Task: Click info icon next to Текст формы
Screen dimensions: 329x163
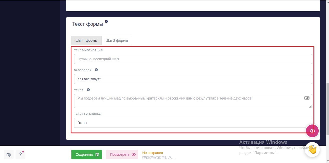Action: (x=106, y=21)
